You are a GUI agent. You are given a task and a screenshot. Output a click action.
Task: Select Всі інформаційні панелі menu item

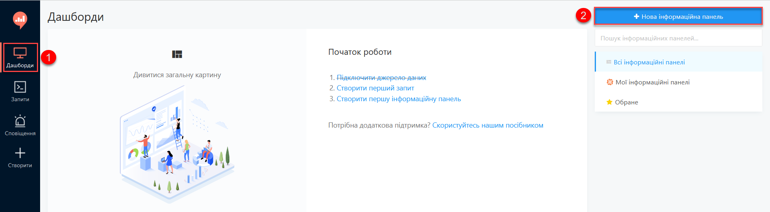coord(679,62)
